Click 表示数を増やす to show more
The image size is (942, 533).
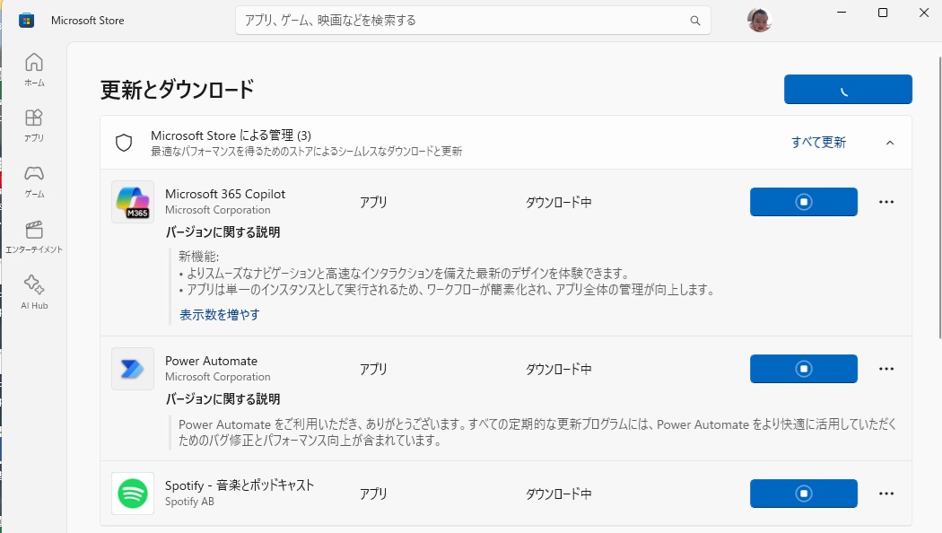click(x=219, y=314)
